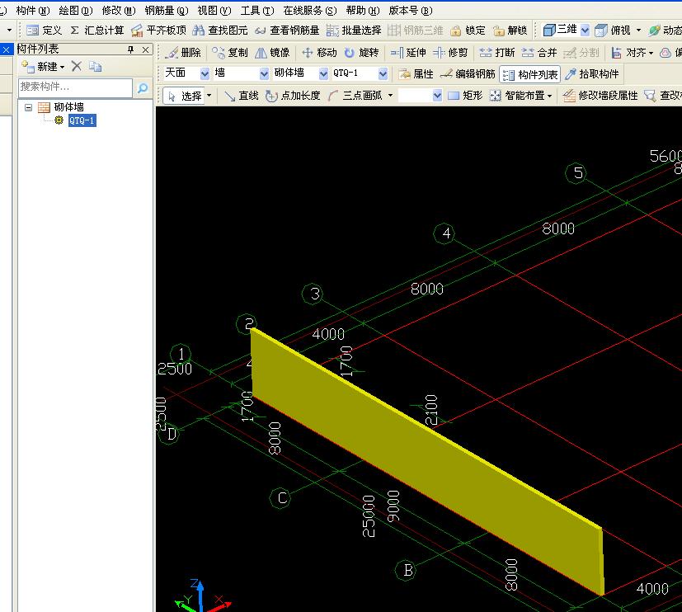Viewport: 682px width, 612px height.
Task: Open 属性 properties panel
Action: pyautogui.click(x=416, y=74)
